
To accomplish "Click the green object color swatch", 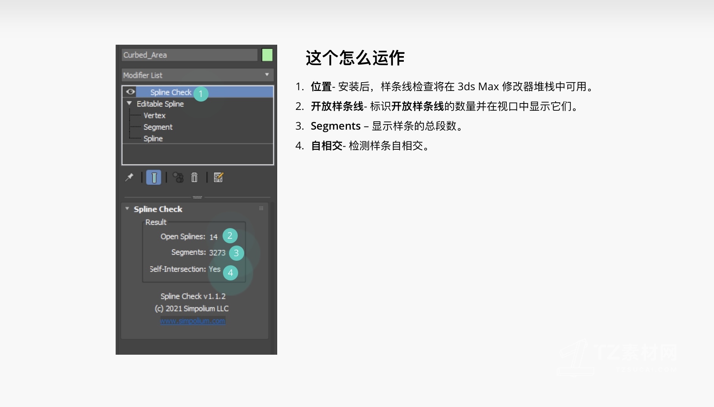I will (267, 55).
